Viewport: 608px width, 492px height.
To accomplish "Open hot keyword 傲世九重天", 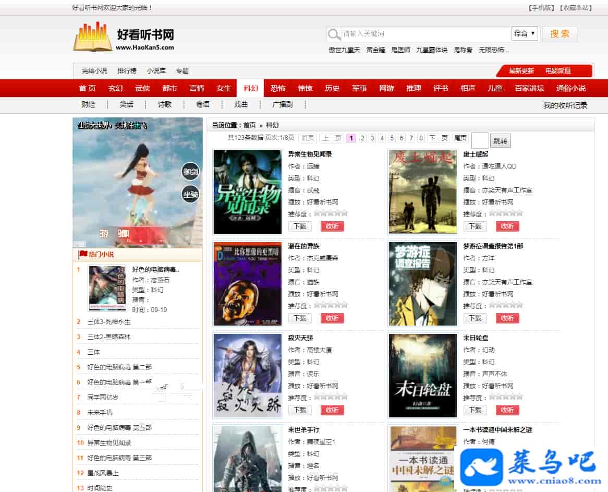I will (x=344, y=50).
